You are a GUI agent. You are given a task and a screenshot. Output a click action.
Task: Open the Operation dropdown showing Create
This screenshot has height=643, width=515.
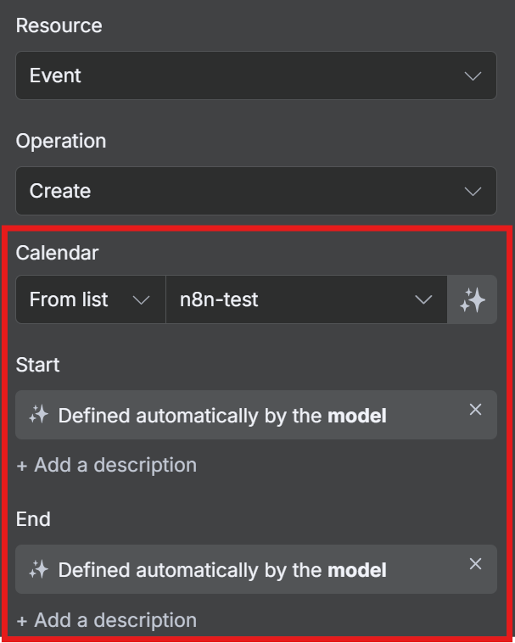[255, 192]
